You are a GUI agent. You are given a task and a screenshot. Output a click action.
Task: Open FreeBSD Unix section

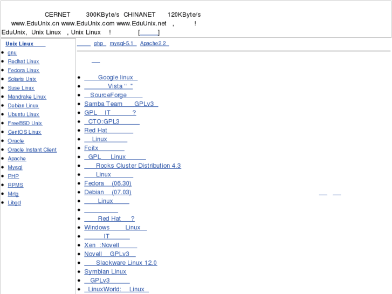[x=25, y=124]
